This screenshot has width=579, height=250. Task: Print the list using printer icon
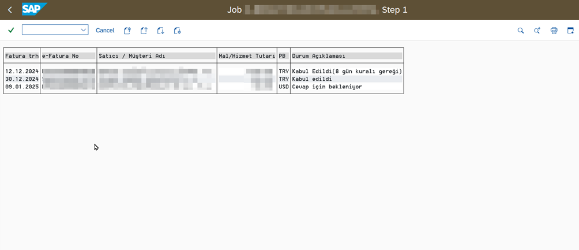[554, 31]
